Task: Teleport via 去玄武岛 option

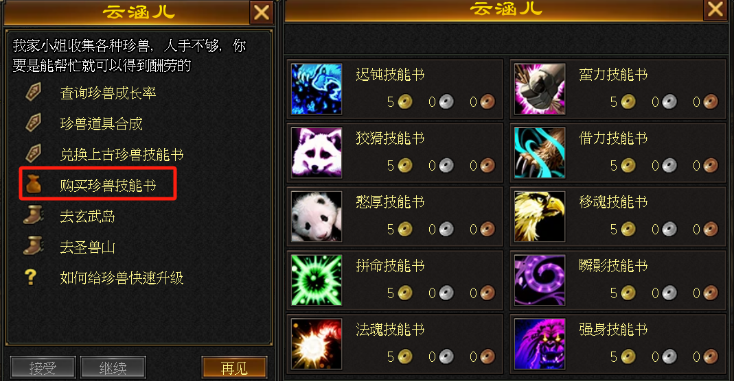Action: coord(87,216)
